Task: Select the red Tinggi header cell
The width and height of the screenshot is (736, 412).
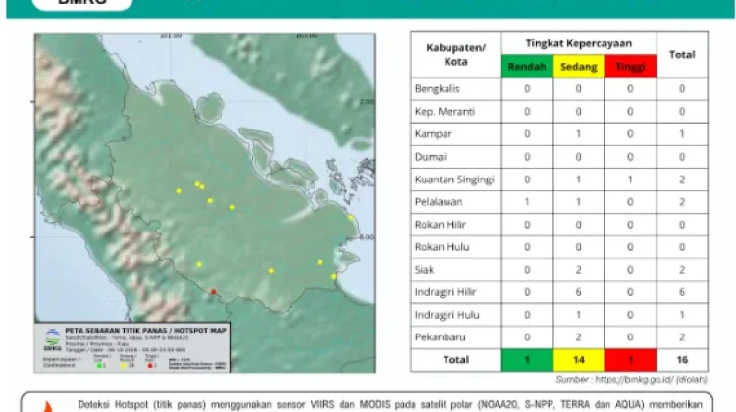Action: click(x=630, y=66)
